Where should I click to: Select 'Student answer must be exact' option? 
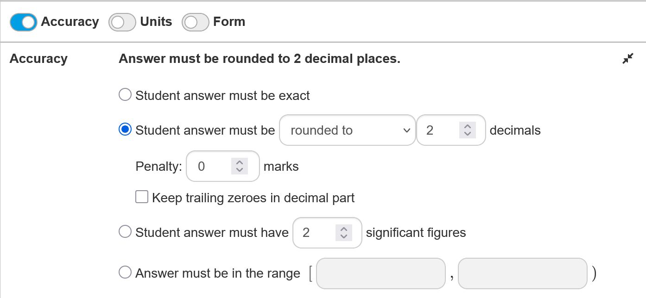click(125, 95)
